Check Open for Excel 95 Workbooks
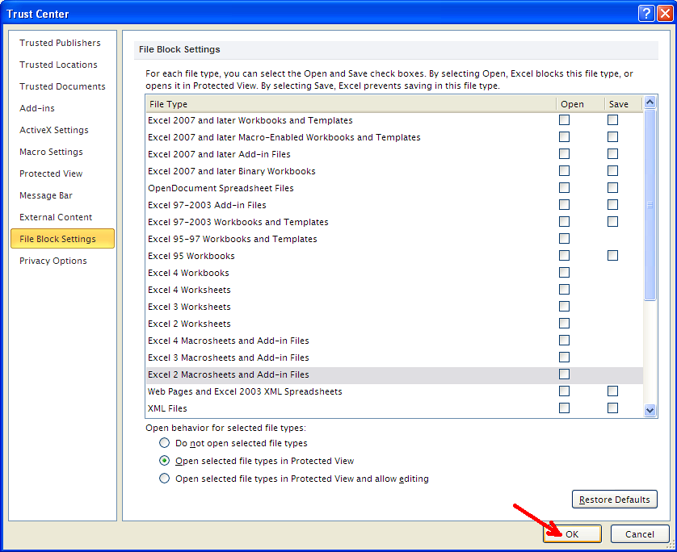The height and width of the screenshot is (552, 677). coord(564,255)
